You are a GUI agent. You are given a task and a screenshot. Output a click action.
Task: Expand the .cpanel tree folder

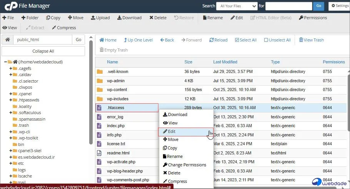click(x=11, y=94)
